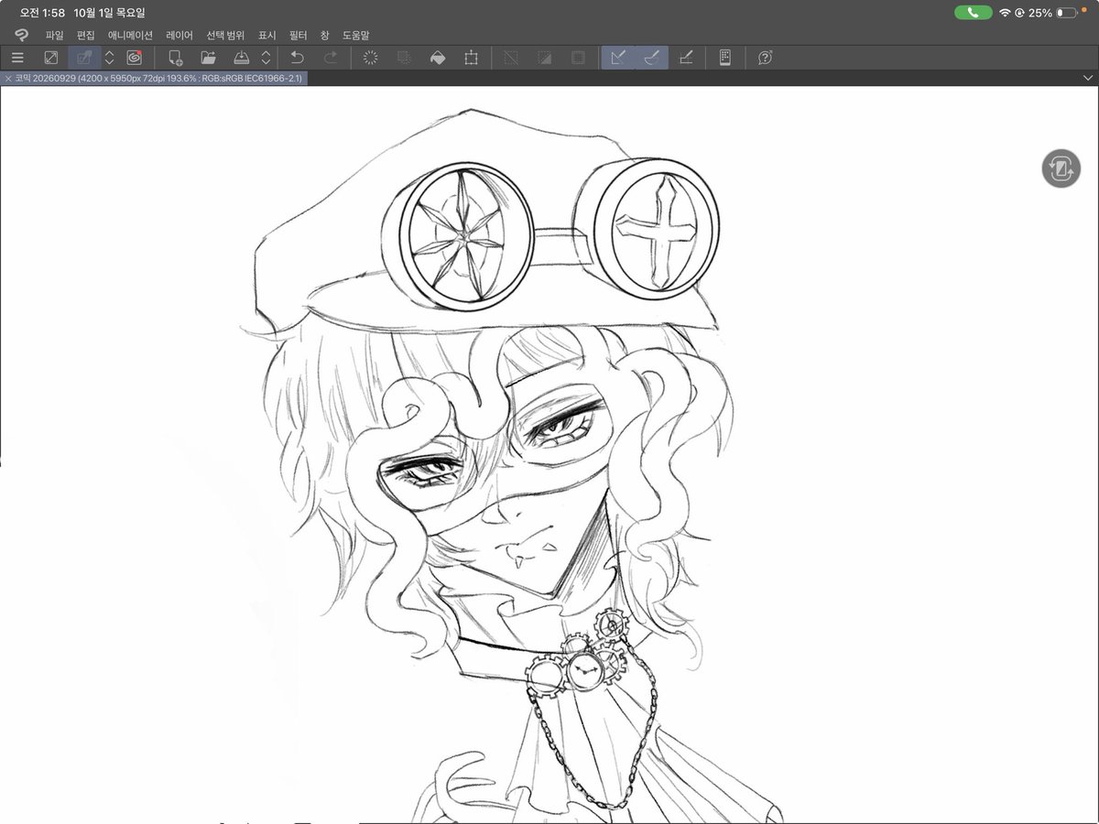Open the 필터 menu
Viewport: 1099px width, 824px height.
tap(299, 35)
